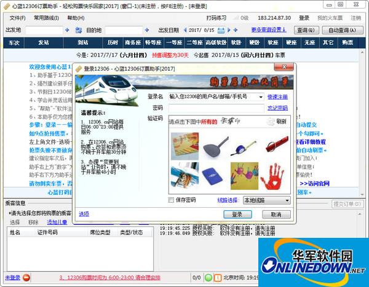Focus the 目的地 input field
Screen dimensions: 369x287
124,30
